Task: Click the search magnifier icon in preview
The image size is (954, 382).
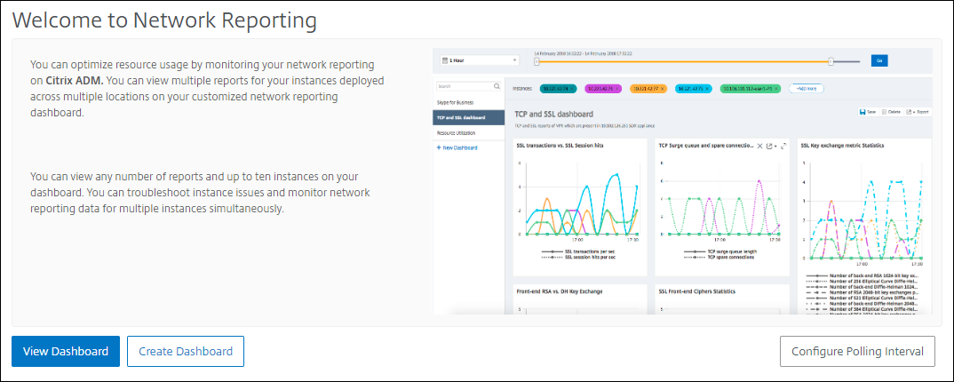Action: coord(497,86)
